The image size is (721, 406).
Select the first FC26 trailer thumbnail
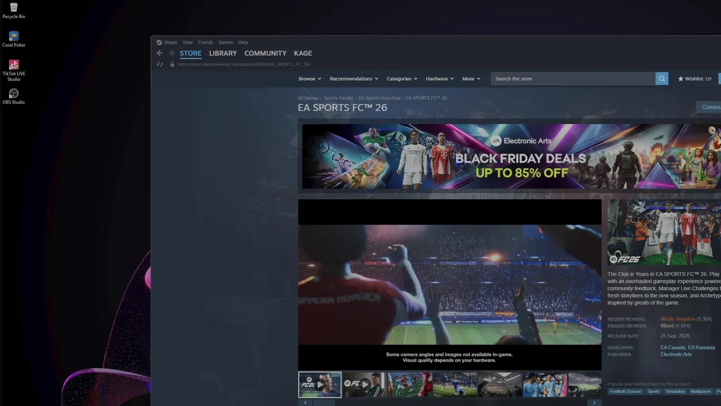[x=319, y=385]
